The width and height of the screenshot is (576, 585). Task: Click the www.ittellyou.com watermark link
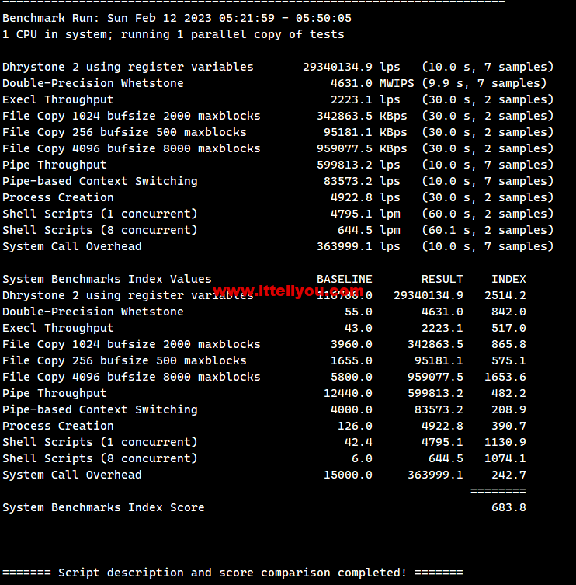[287, 291]
